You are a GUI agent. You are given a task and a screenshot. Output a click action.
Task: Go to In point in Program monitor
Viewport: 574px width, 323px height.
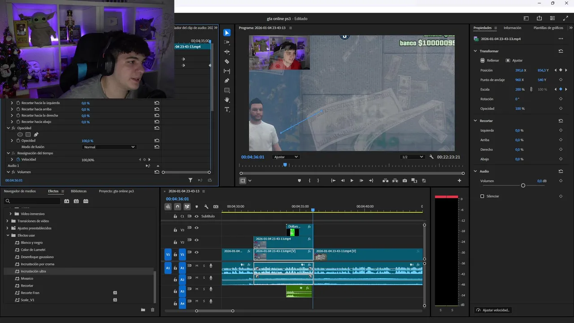pos(333,180)
